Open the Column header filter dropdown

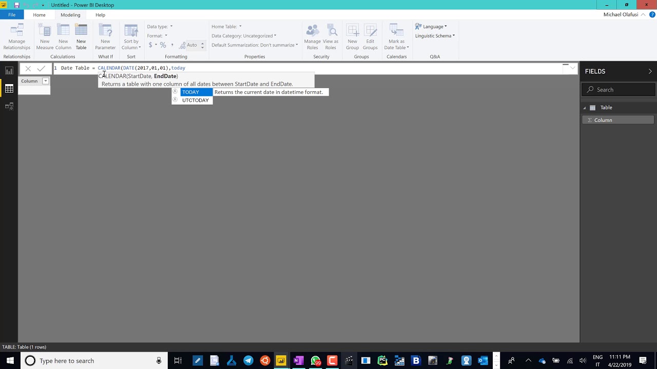tap(45, 81)
